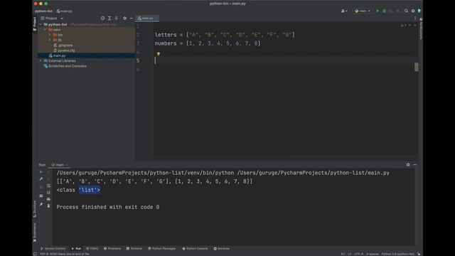Open Search Everywhere magnifier icon

coord(406,11)
